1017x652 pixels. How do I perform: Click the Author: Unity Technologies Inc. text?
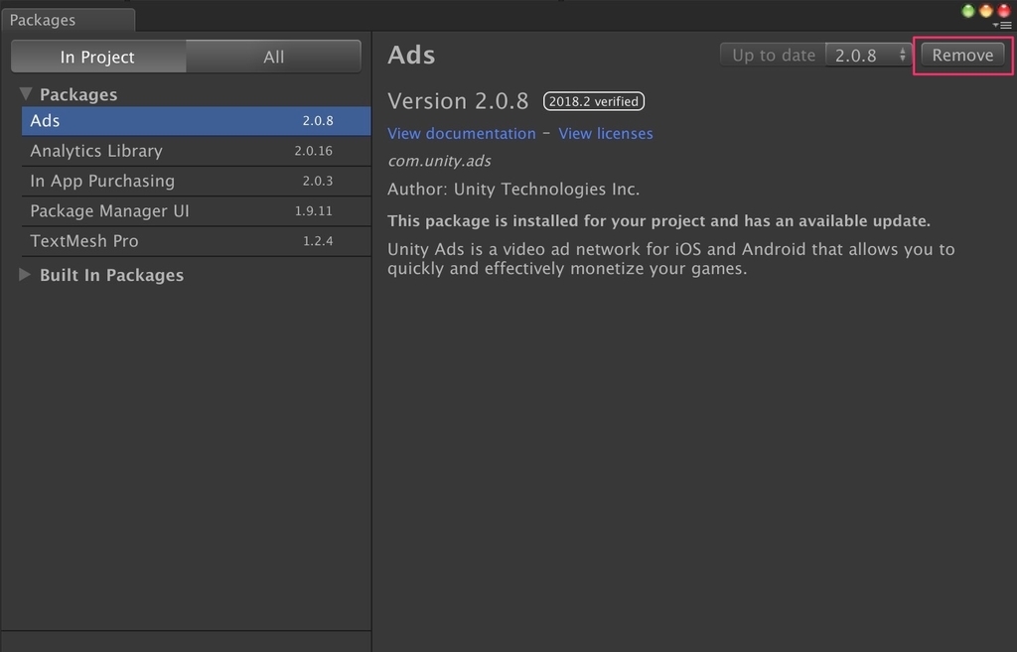tap(513, 190)
